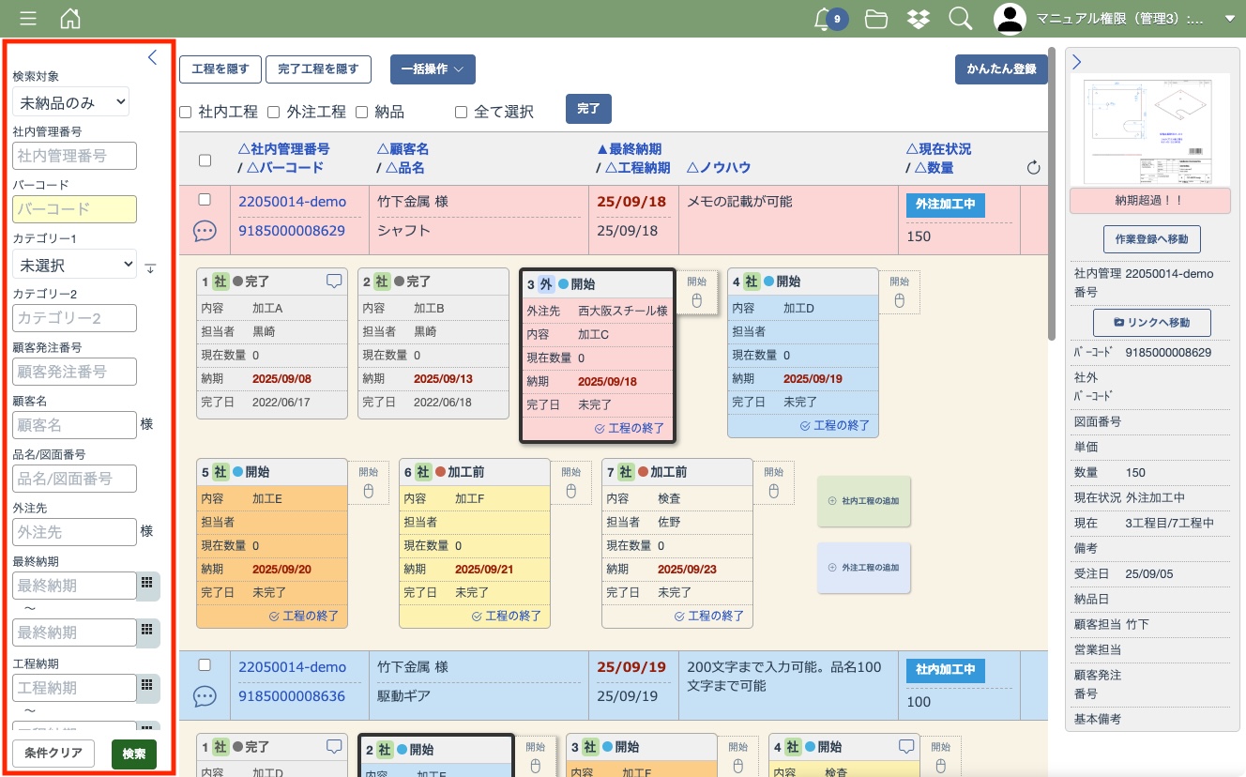Open the 検索対象 dropdown

click(x=70, y=101)
